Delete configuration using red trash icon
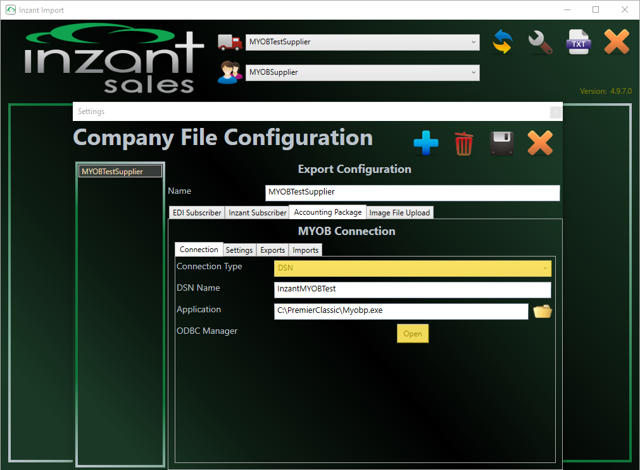Viewport: 640px width, 470px height. (x=463, y=143)
